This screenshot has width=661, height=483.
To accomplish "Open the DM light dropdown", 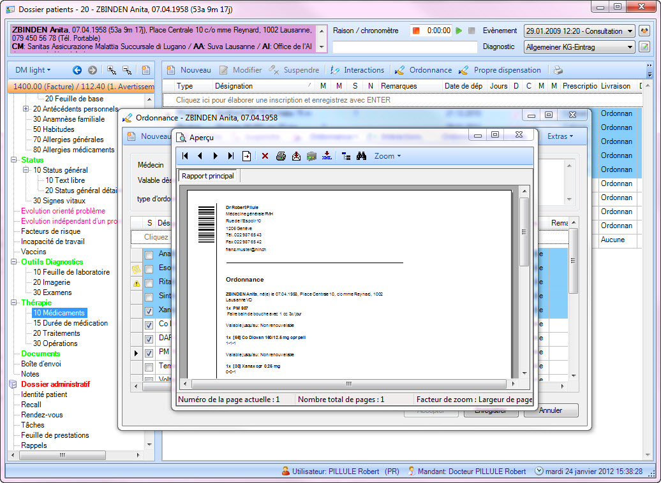I will pos(33,70).
